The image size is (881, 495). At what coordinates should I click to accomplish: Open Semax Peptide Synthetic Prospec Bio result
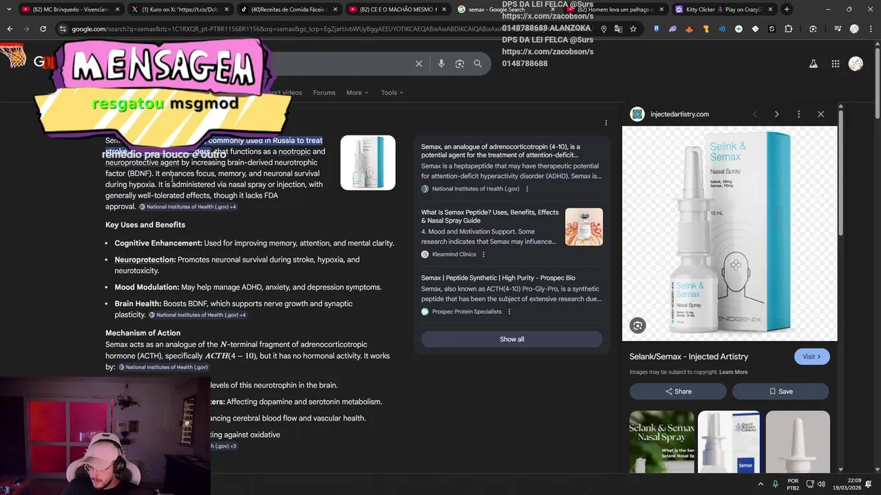pyautogui.click(x=498, y=278)
